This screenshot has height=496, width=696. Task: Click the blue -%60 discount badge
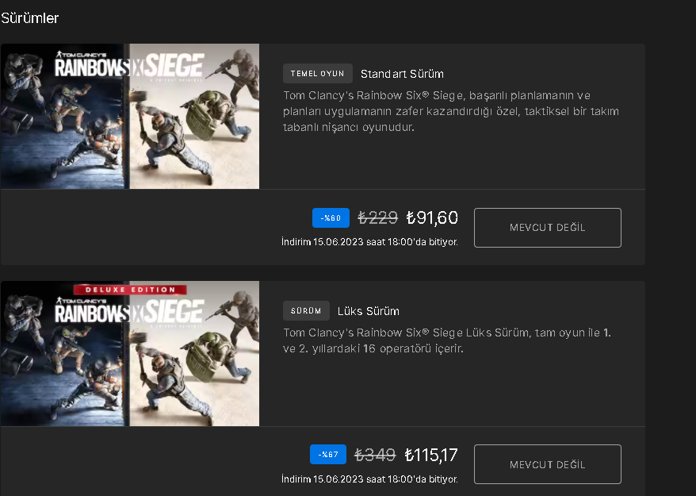[331, 217]
